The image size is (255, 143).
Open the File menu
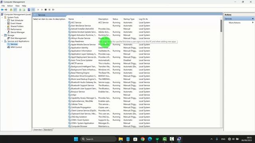pyautogui.click(x=3, y=6)
